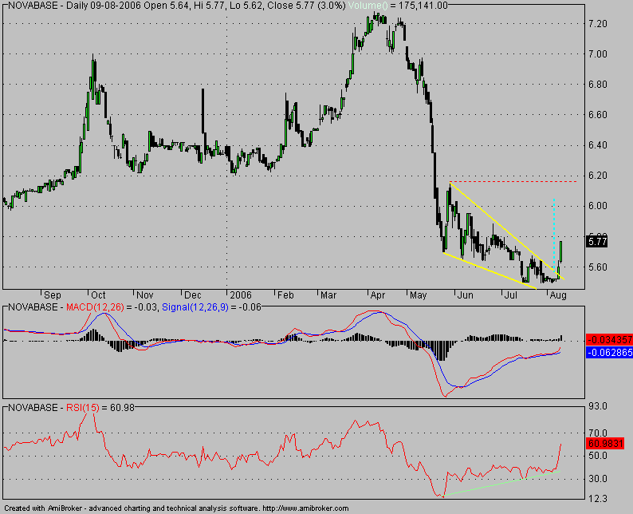Click the 12.3 RSI axis label
This screenshot has height=514, width=633.
click(598, 499)
